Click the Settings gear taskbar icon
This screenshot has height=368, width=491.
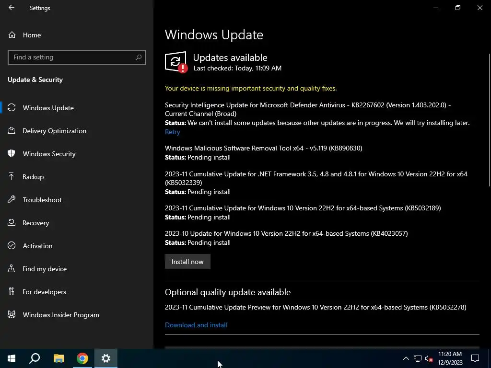point(106,358)
